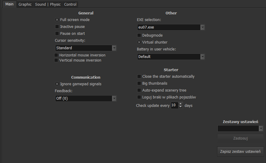This screenshot has width=266, height=163.
Task: Open the Sound | Physic tab
Action: [48, 5]
